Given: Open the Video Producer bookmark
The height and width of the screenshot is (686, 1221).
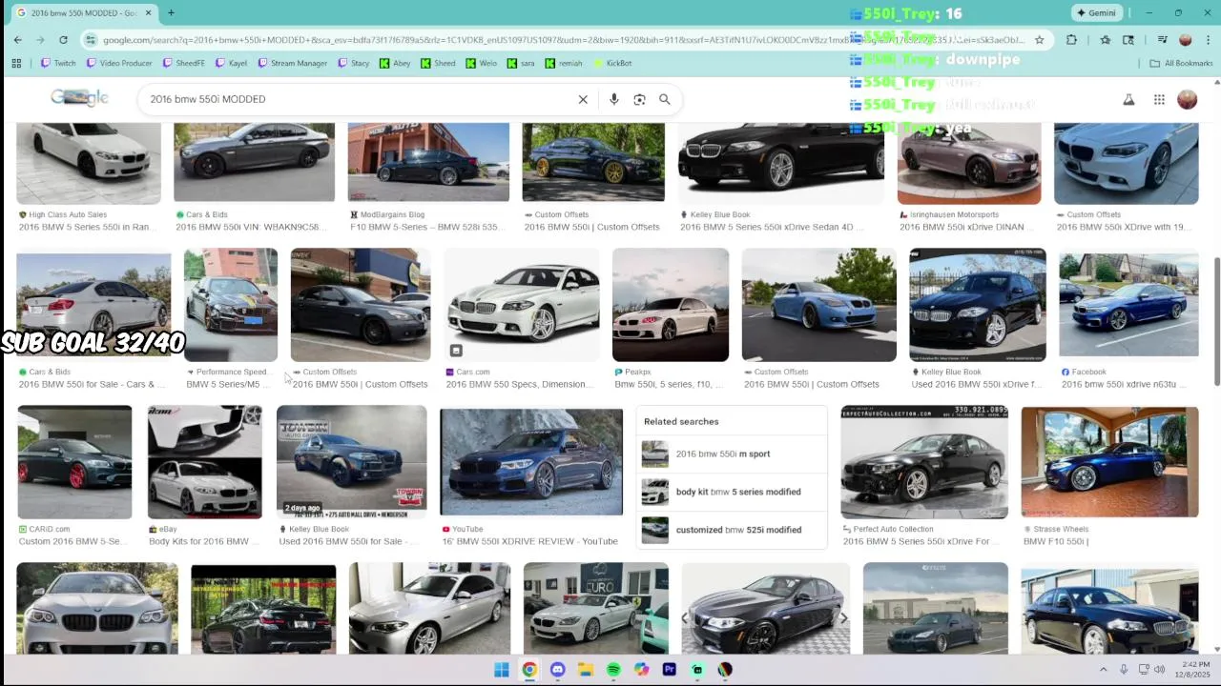Looking at the screenshot, I should (x=119, y=63).
